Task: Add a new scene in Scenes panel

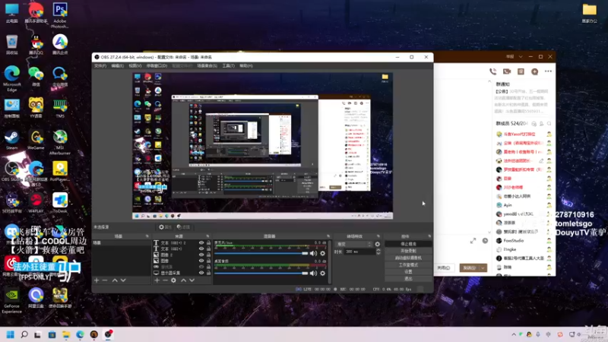Action: [x=97, y=280]
